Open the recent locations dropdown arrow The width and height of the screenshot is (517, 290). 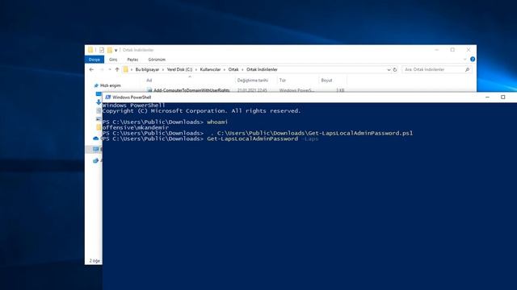pyautogui.click(x=110, y=70)
